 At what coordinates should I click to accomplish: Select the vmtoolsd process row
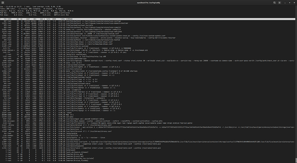point(148,69)
